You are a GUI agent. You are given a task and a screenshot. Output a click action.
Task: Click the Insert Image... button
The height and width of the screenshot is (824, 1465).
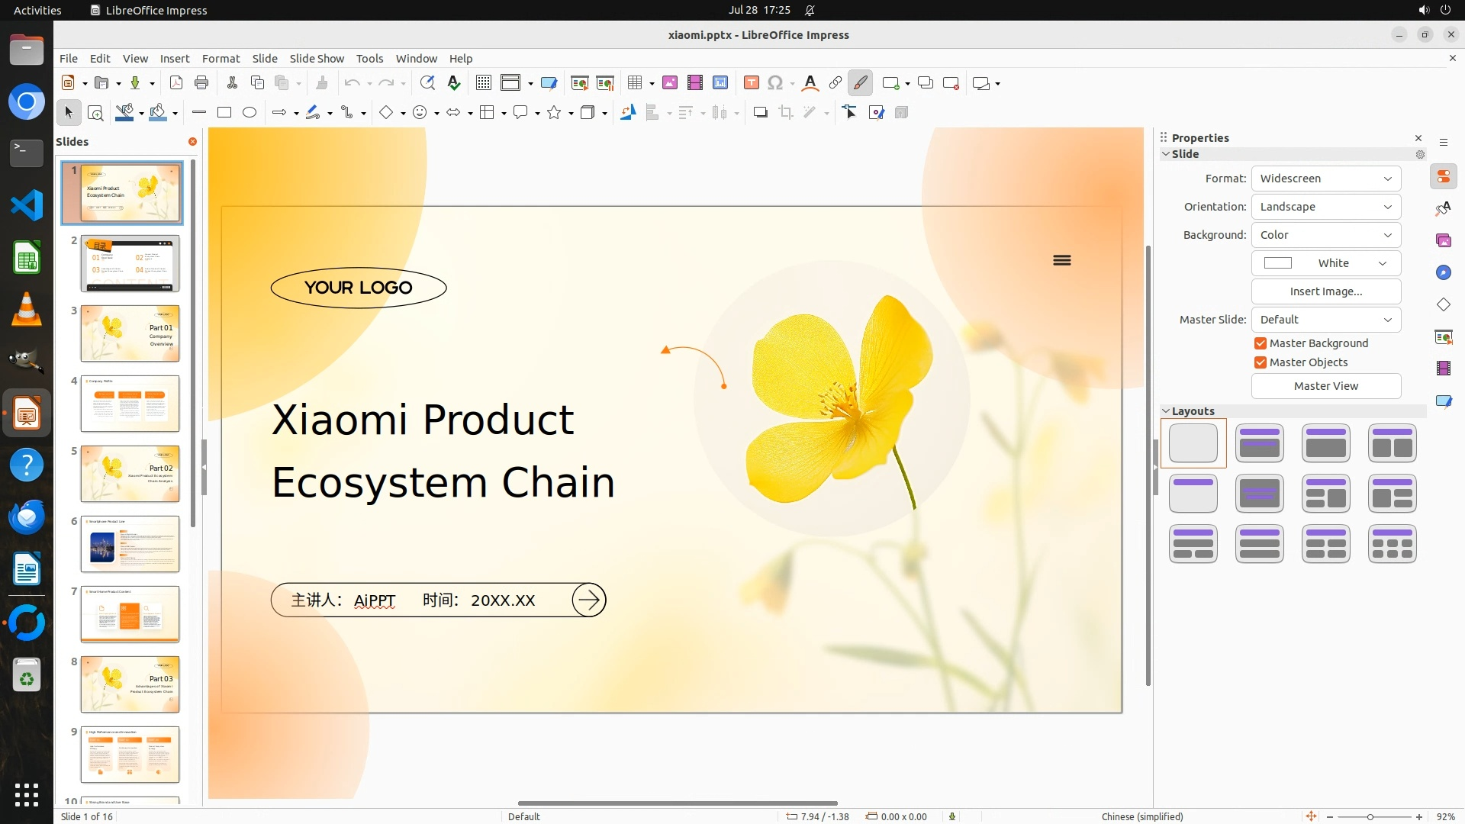pyautogui.click(x=1325, y=291)
